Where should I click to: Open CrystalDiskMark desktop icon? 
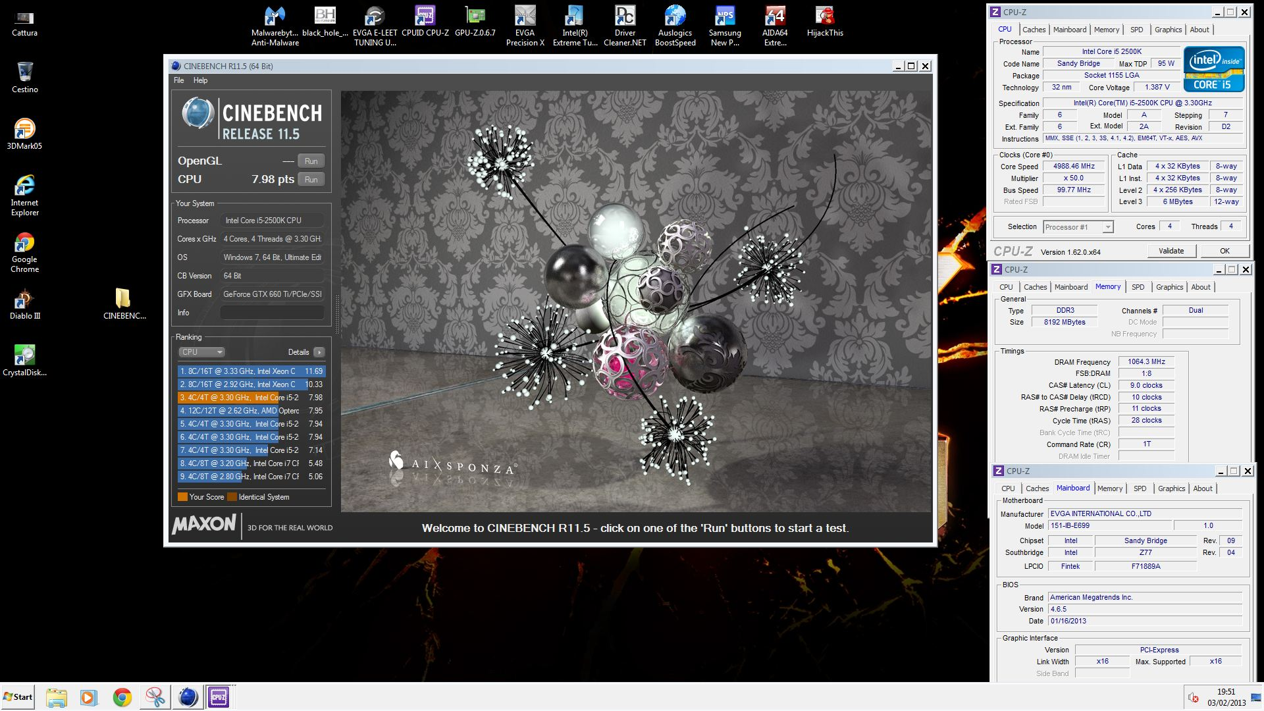(x=24, y=361)
